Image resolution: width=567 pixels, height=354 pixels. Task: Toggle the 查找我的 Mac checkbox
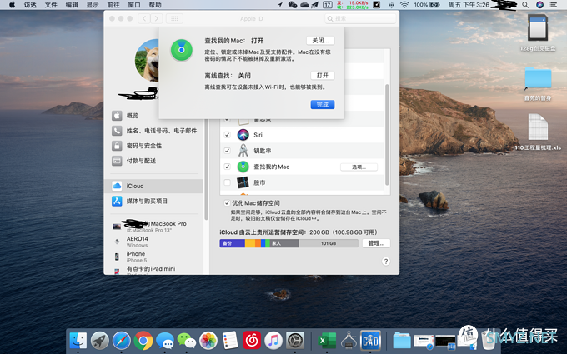click(227, 167)
